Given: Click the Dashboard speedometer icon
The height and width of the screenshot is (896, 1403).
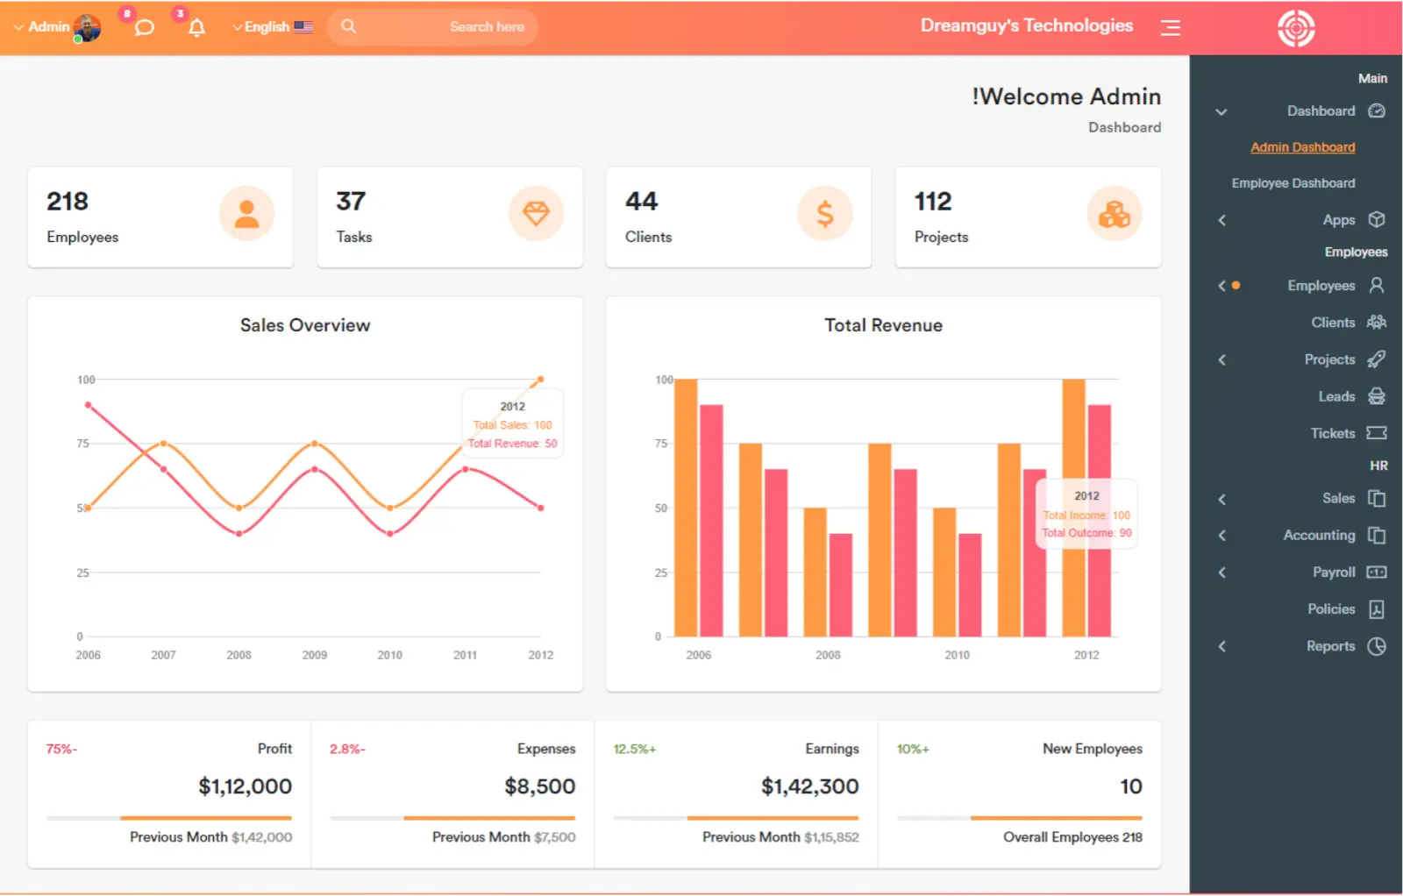Looking at the screenshot, I should click(x=1377, y=110).
